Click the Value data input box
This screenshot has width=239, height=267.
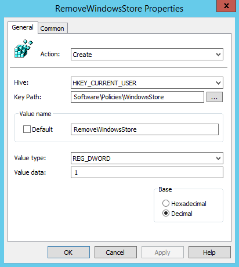(x=147, y=172)
